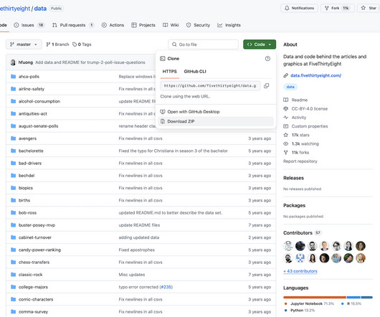This screenshot has width=380, height=317.
Task: Open the master branch selector dropdown
Action: pos(24,44)
